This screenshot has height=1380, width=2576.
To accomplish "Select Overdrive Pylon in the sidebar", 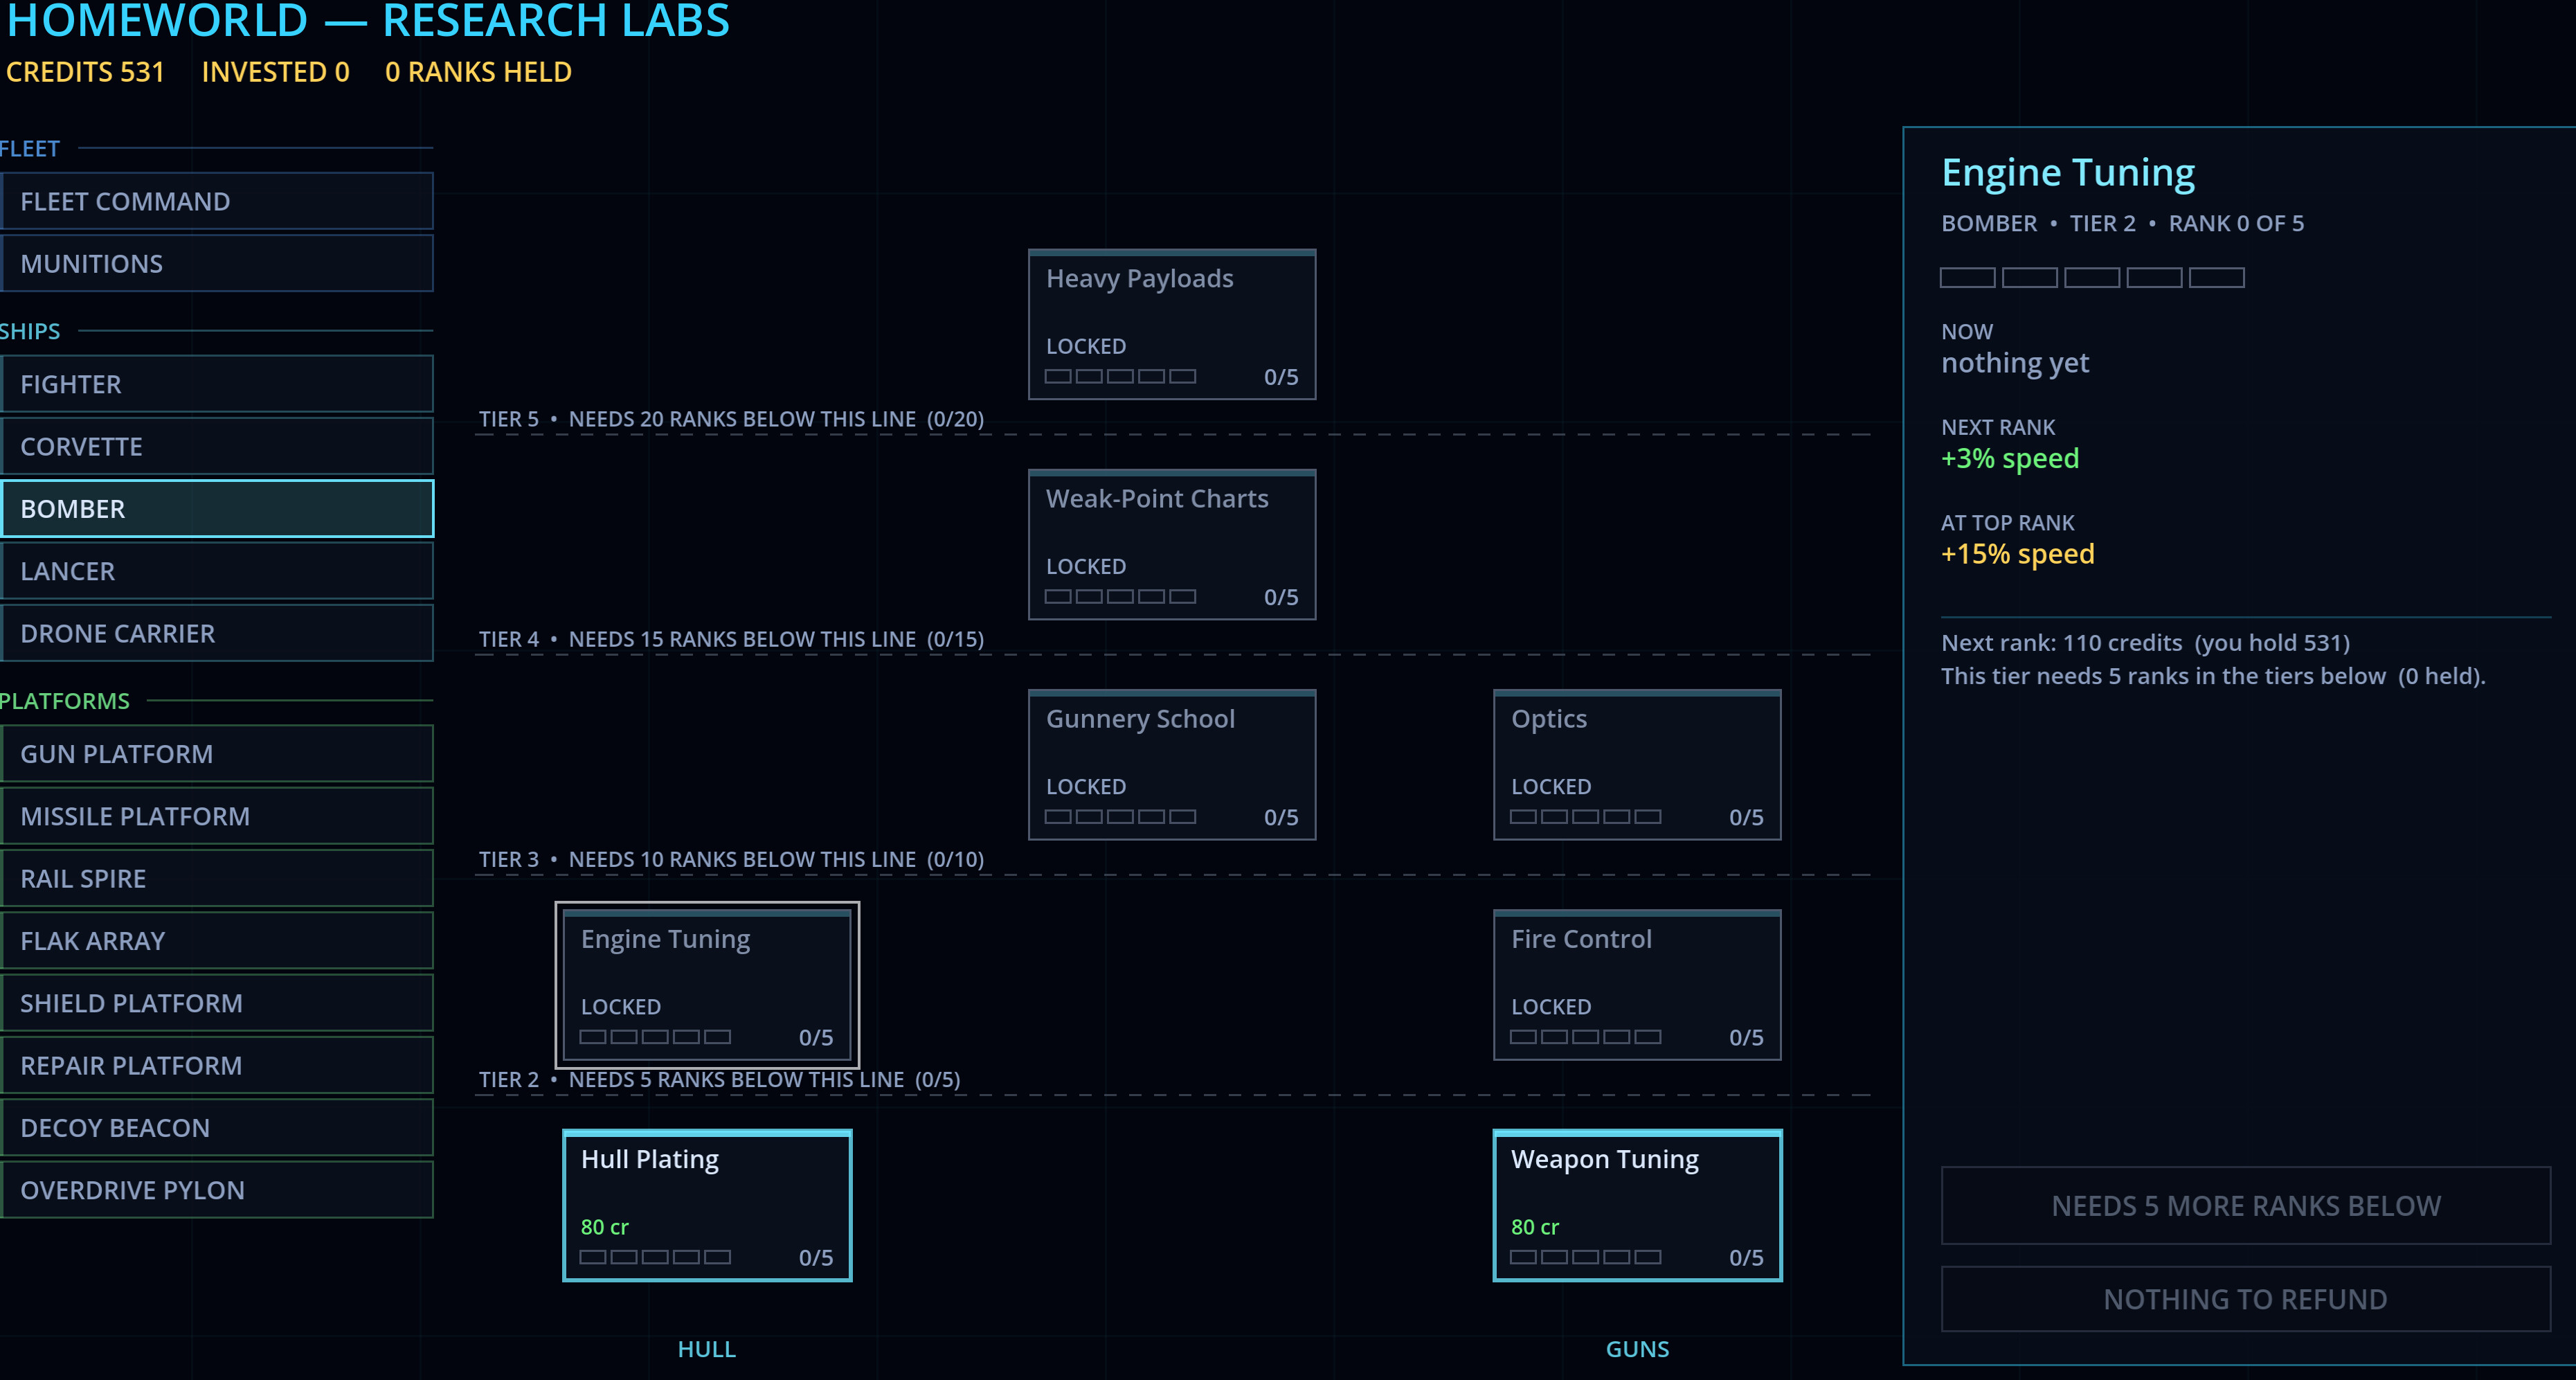I will tap(217, 1189).
